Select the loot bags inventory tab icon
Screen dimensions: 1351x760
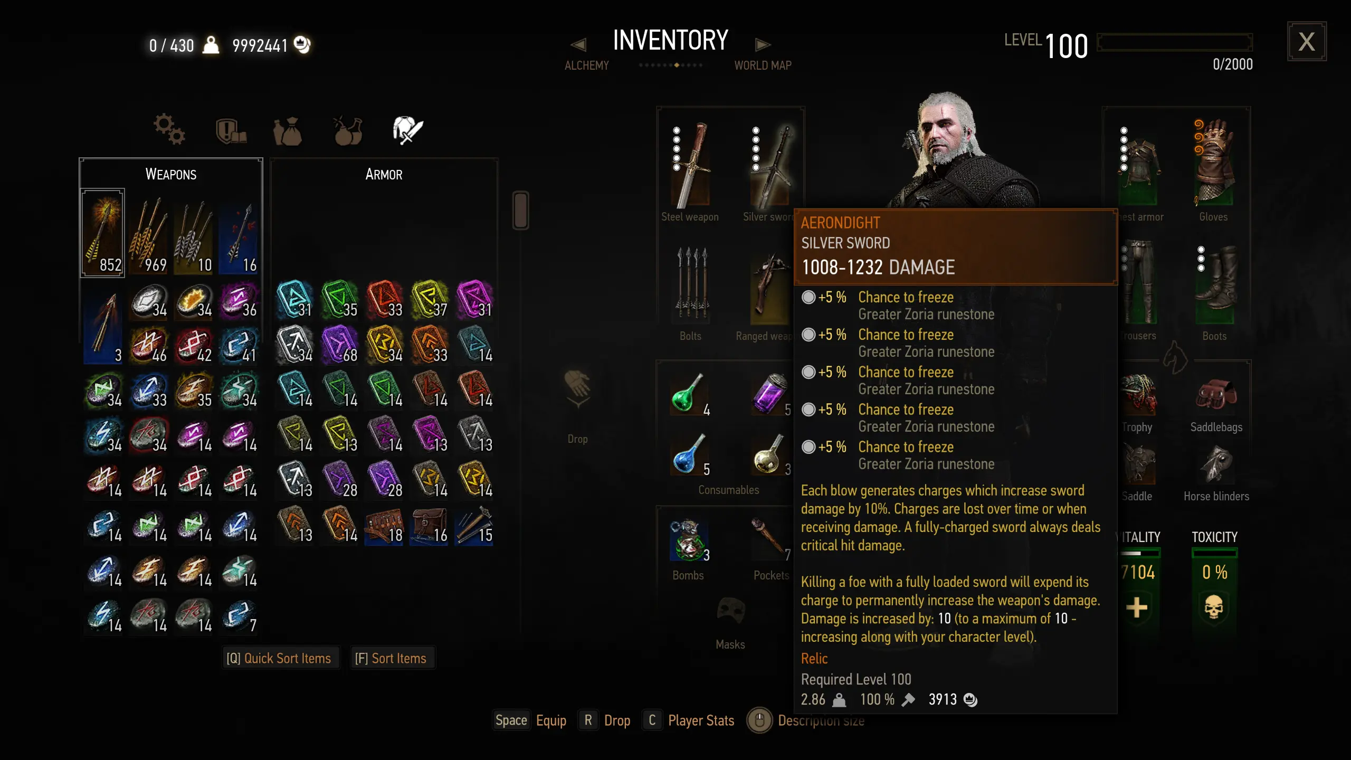[x=288, y=130]
